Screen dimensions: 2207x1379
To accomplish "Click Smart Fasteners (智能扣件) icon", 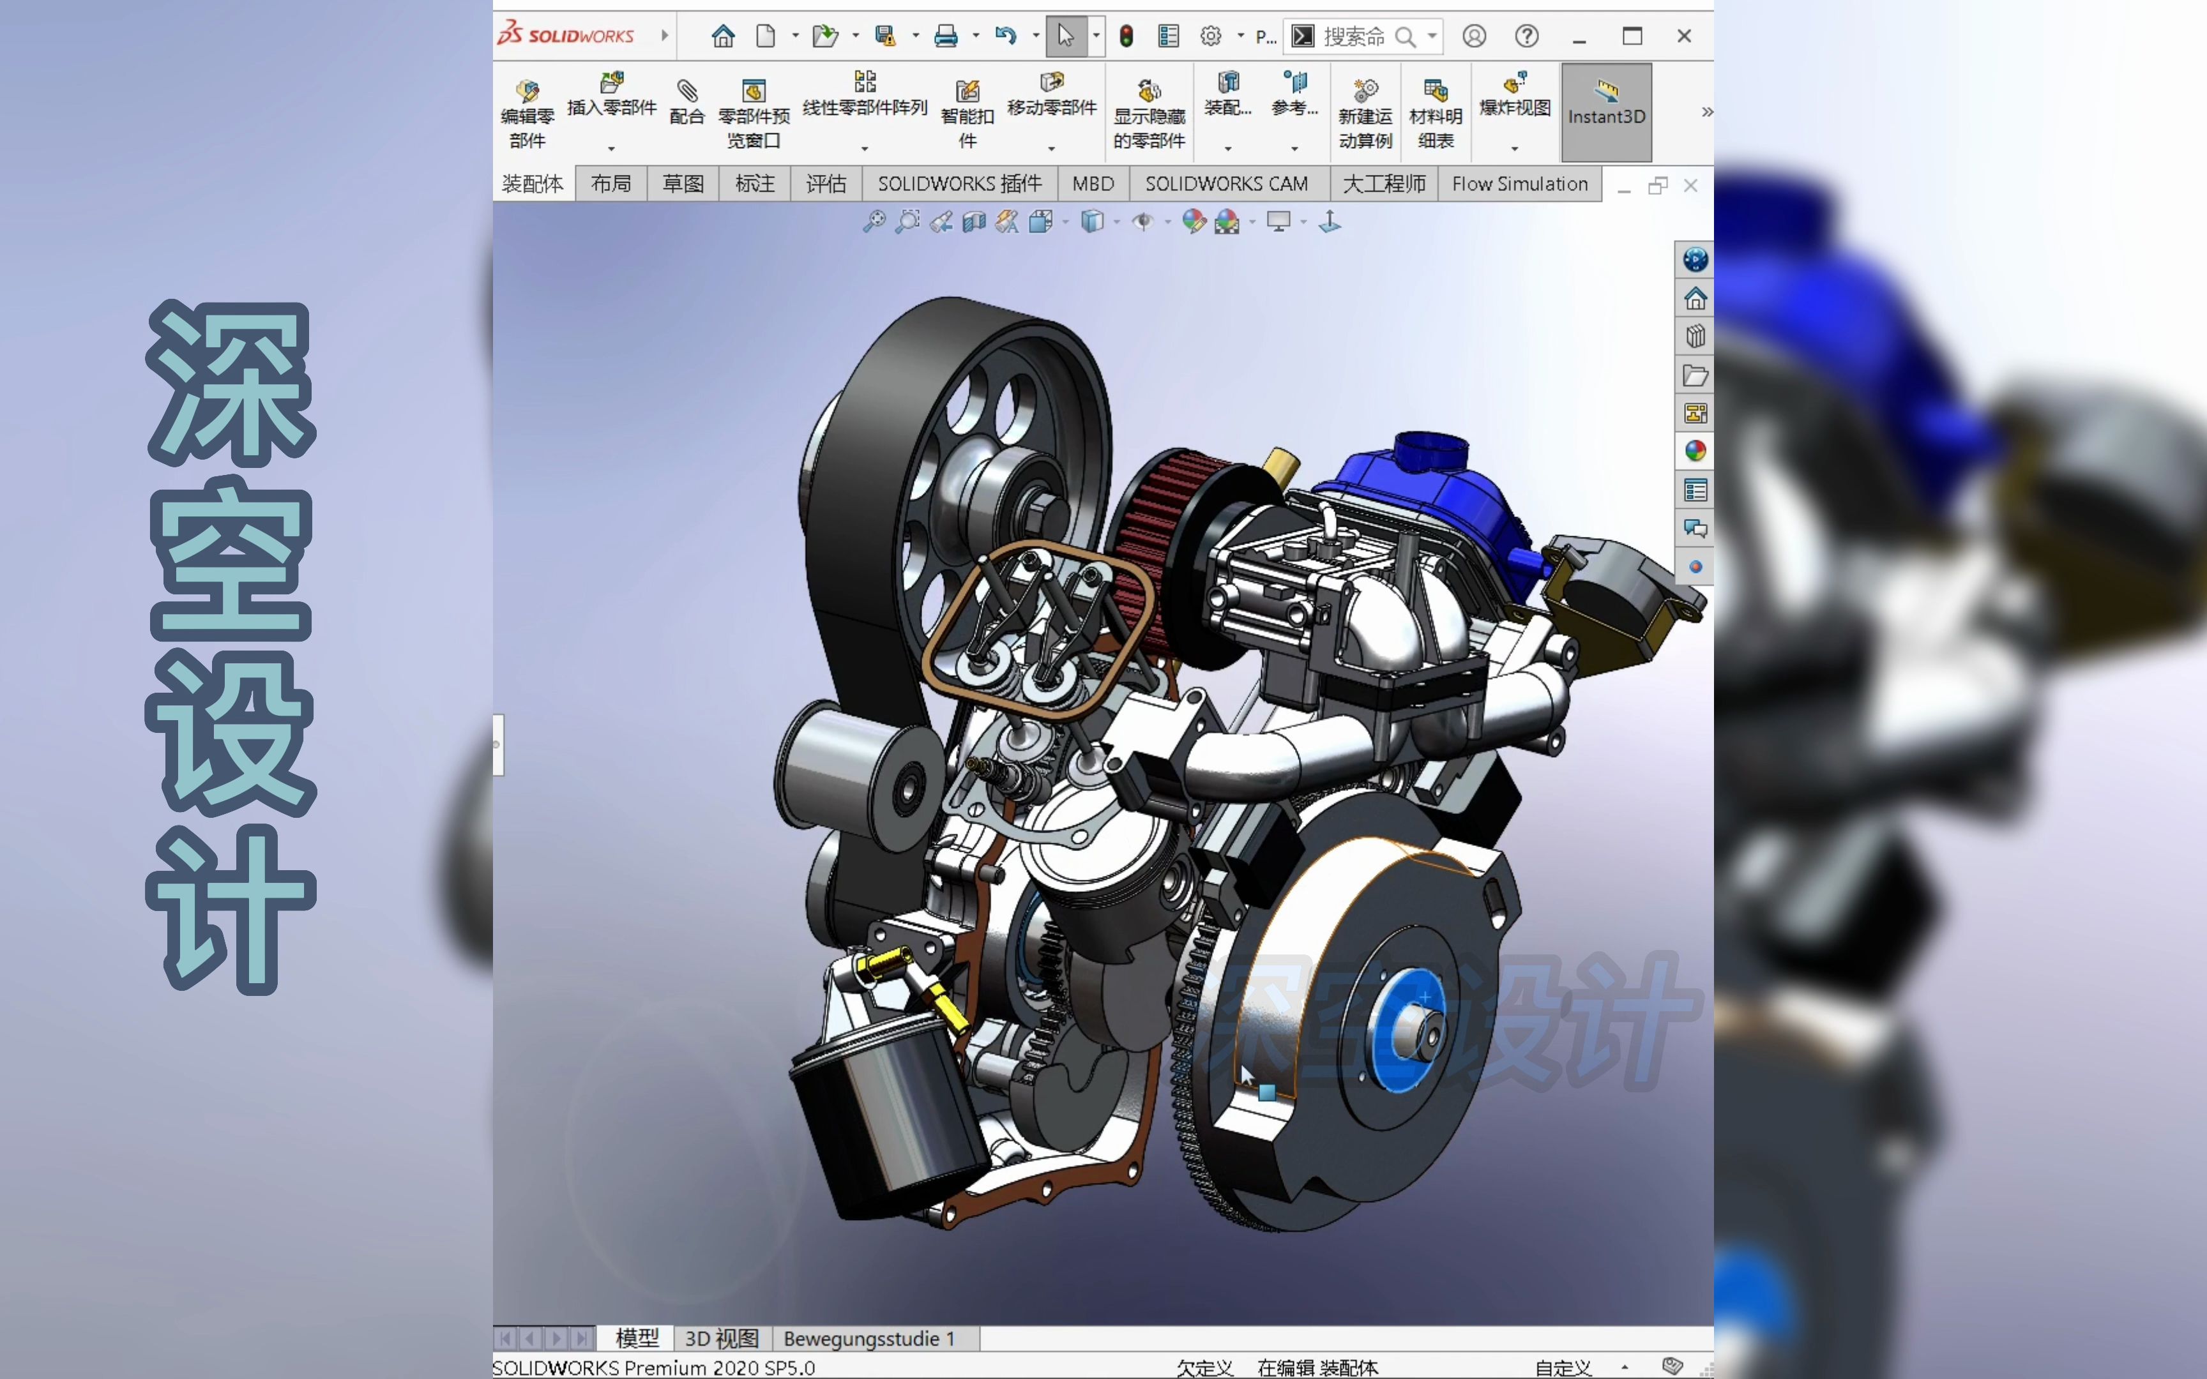I will (x=967, y=91).
